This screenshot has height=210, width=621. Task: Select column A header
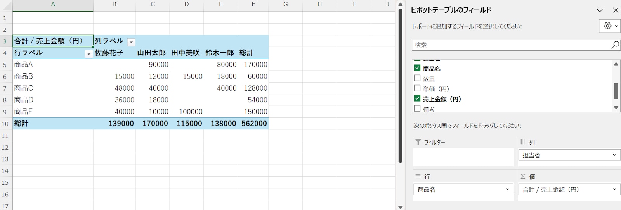tap(53, 5)
